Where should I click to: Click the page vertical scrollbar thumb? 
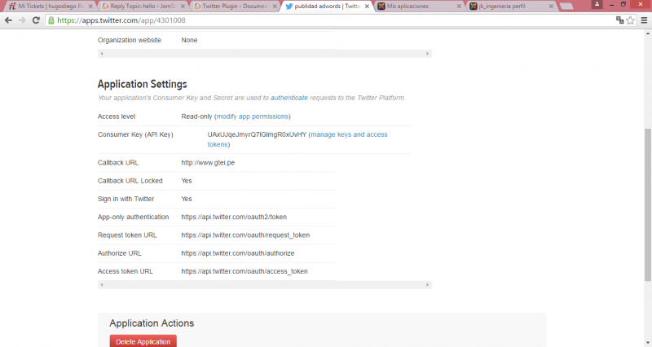(647, 204)
